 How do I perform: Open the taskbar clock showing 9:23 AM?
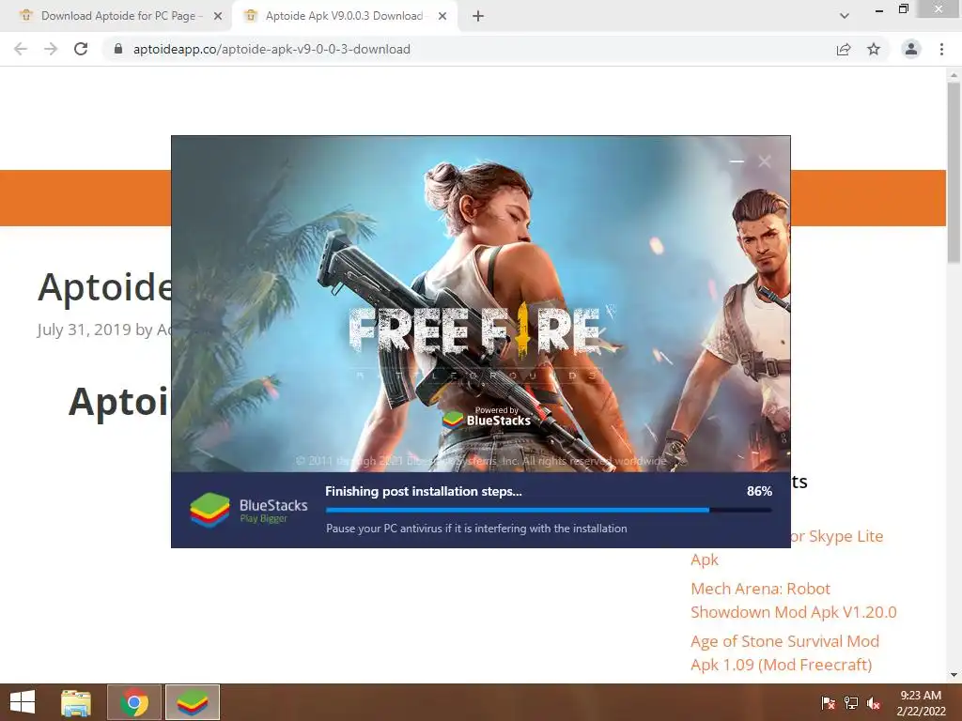[921, 702]
